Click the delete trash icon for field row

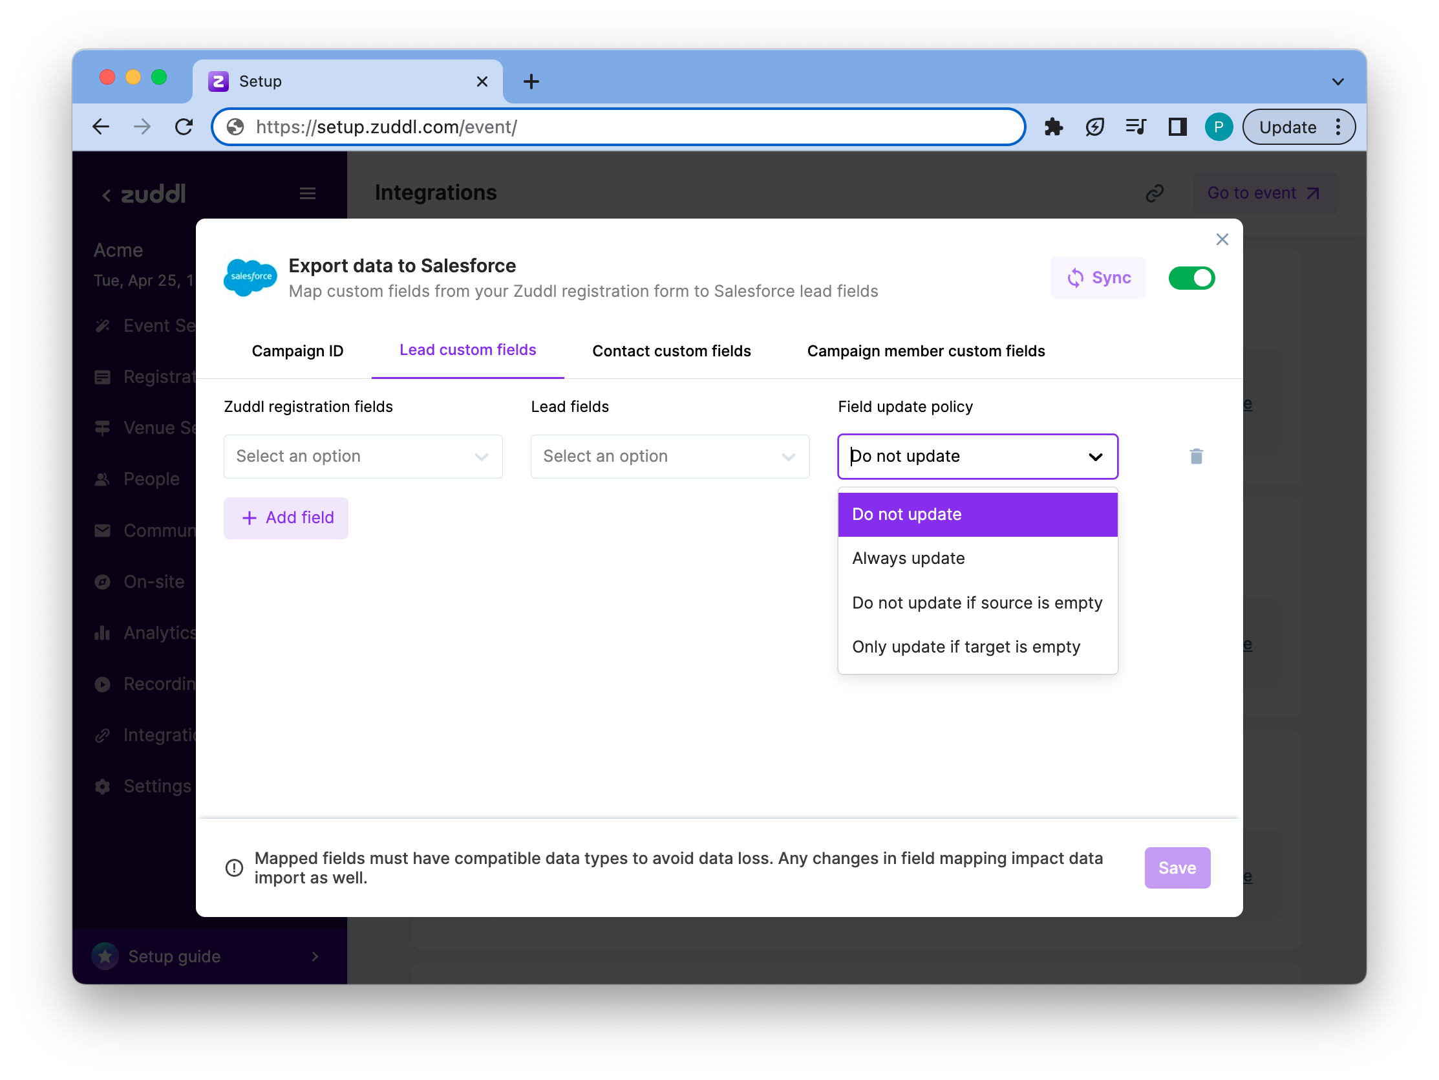click(1197, 456)
